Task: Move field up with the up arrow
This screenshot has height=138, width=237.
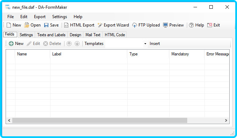Action: point(69,44)
